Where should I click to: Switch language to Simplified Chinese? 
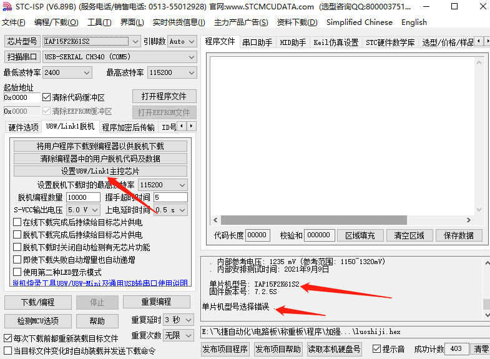tap(360, 22)
